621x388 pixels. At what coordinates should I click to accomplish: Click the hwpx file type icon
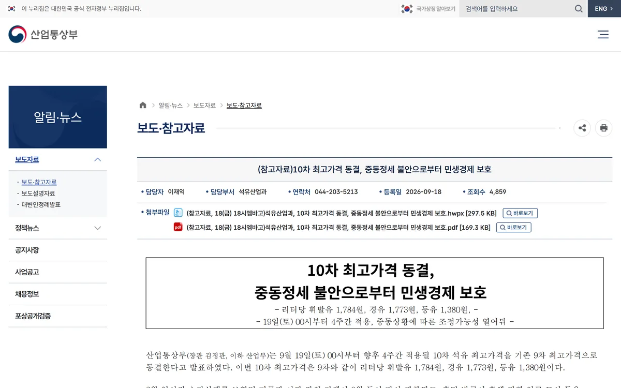pos(178,213)
